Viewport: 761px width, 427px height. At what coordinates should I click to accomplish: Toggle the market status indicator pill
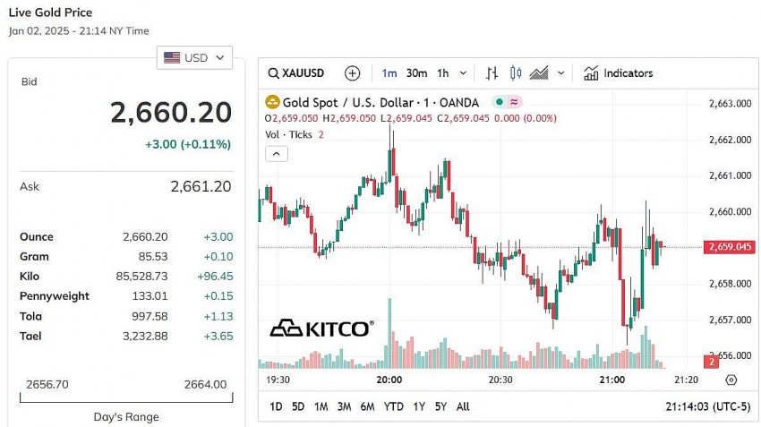509,103
